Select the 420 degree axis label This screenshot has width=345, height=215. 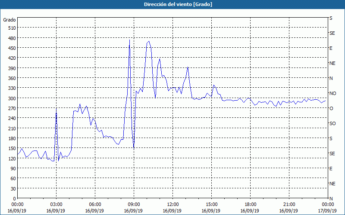tap(12, 58)
